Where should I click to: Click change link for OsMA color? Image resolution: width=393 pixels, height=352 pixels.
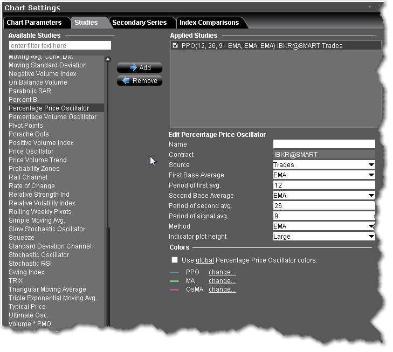coord(222,289)
